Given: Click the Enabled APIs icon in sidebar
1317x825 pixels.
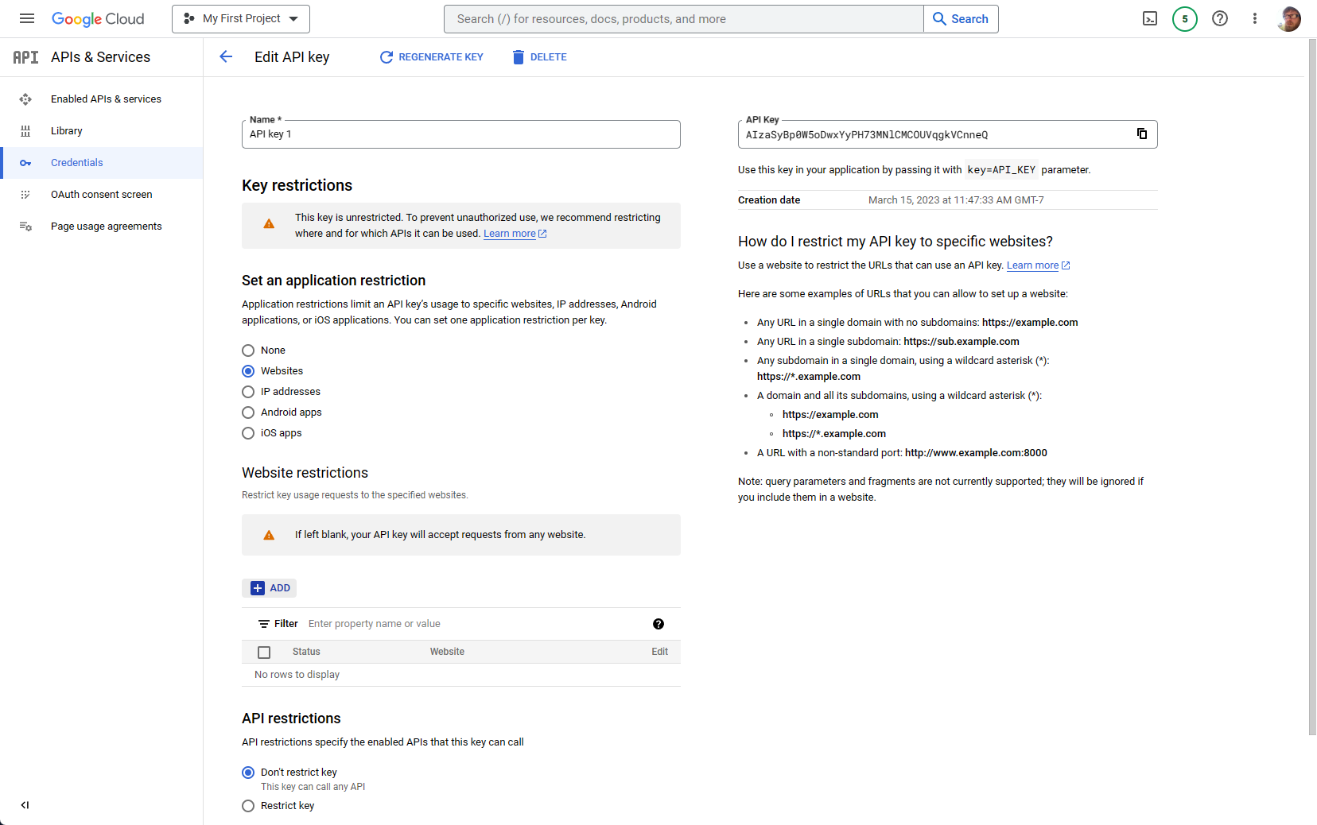Looking at the screenshot, I should pyautogui.click(x=25, y=99).
